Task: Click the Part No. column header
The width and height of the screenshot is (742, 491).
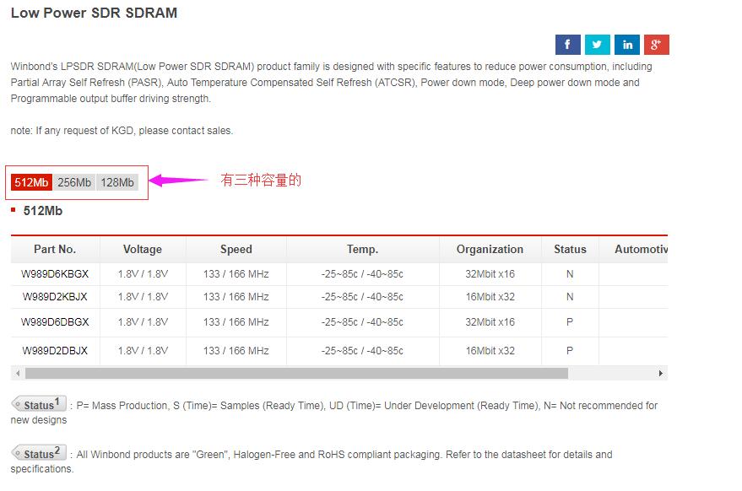Action: pyautogui.click(x=55, y=249)
